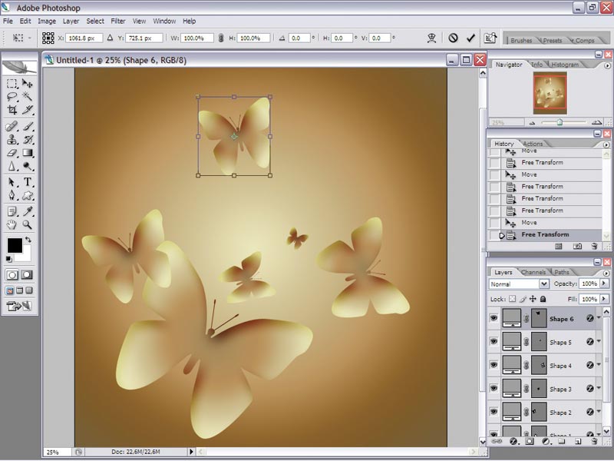Open the blending mode Normal dropdown
614x461 pixels.
click(x=519, y=284)
